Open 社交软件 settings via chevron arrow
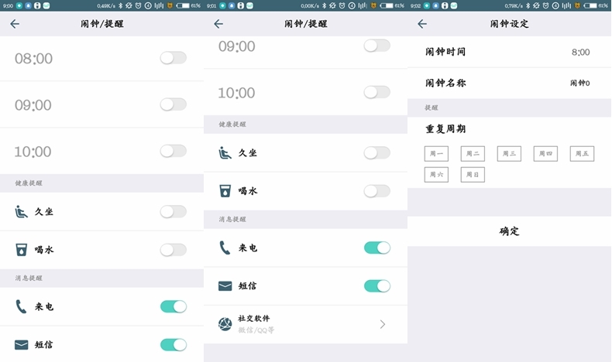This screenshot has height=362, width=612. coord(383,324)
